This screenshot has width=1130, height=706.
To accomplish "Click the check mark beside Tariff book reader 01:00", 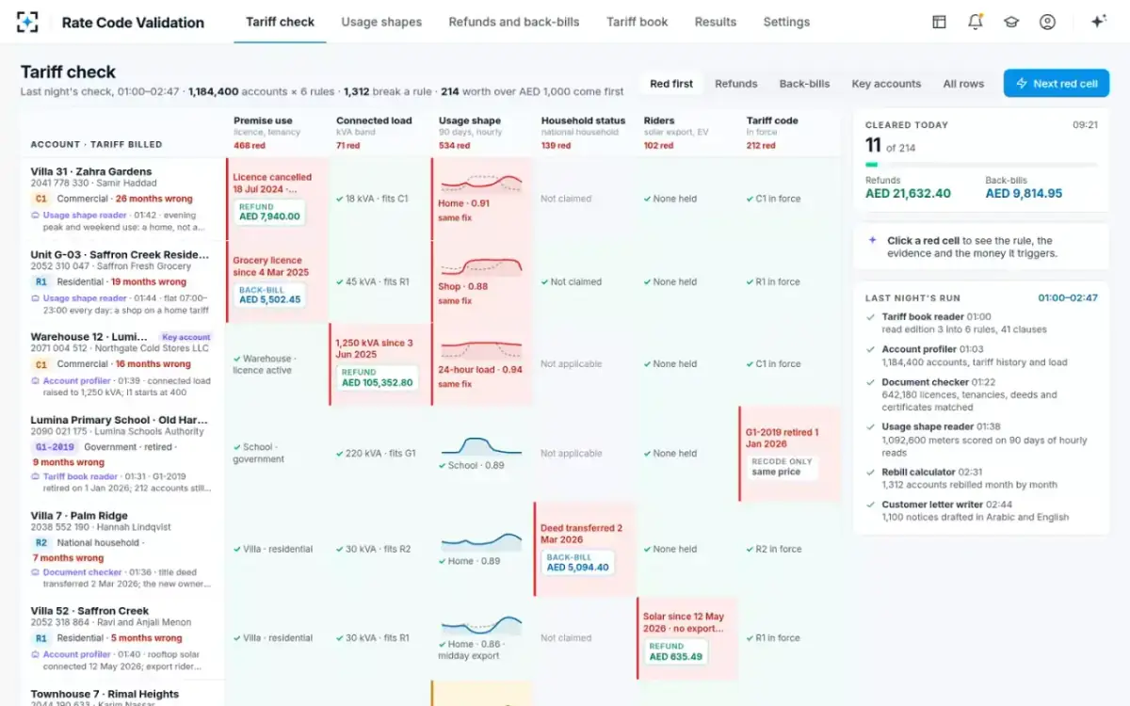I will (870, 317).
